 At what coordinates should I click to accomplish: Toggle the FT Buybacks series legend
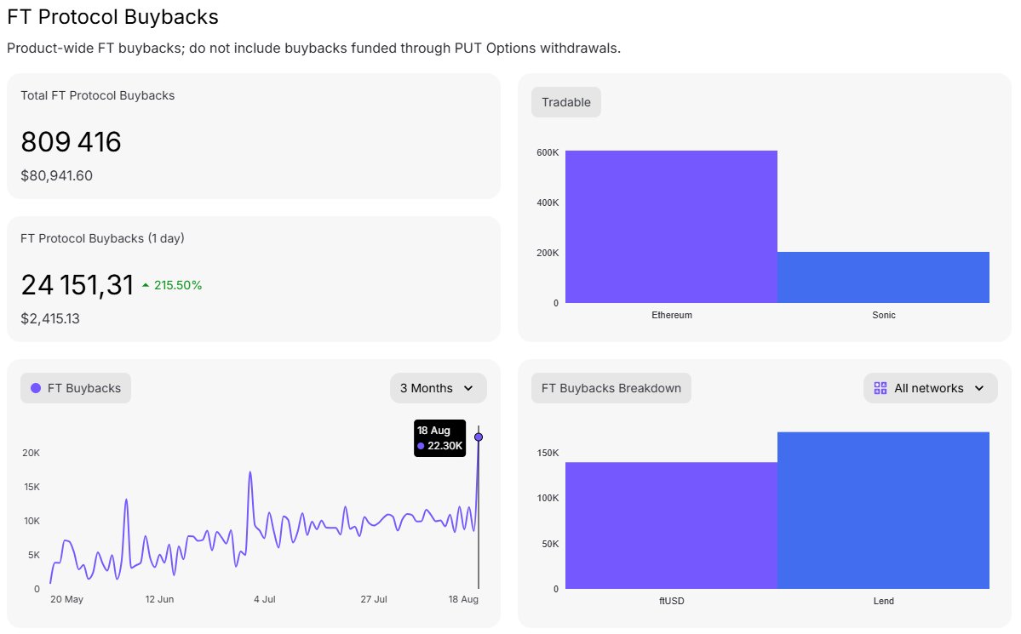pyautogui.click(x=76, y=388)
